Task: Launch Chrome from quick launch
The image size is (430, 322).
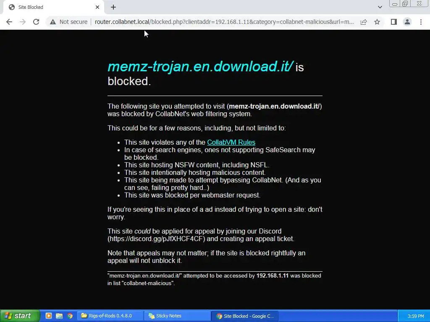Action: [x=70, y=316]
